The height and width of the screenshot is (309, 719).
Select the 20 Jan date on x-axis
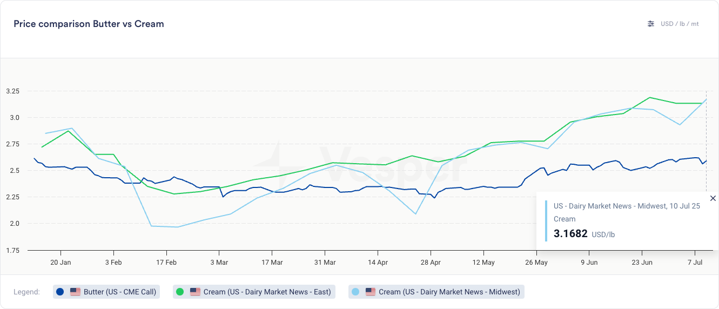pos(61,263)
